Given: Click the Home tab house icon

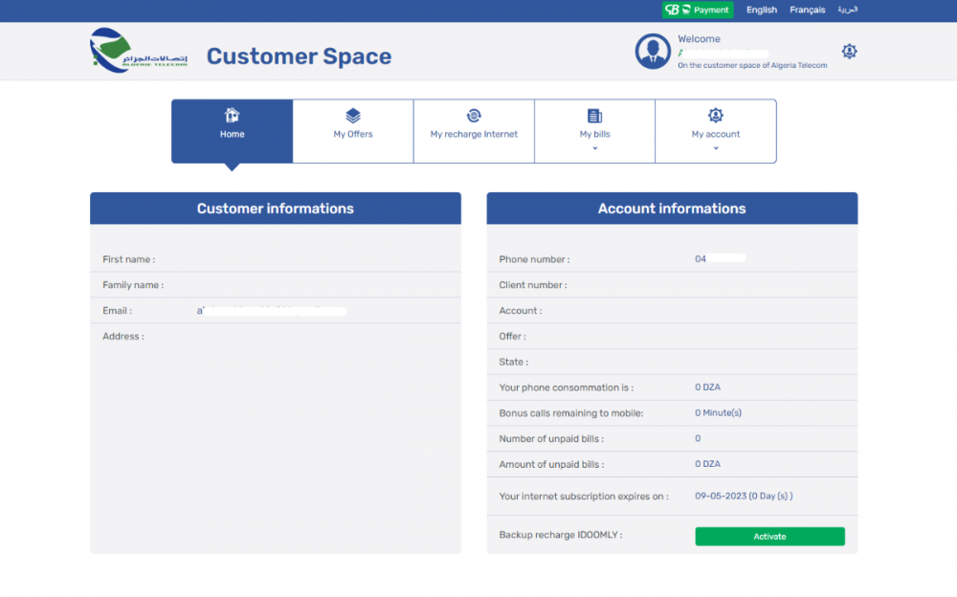Looking at the screenshot, I should pos(232,116).
